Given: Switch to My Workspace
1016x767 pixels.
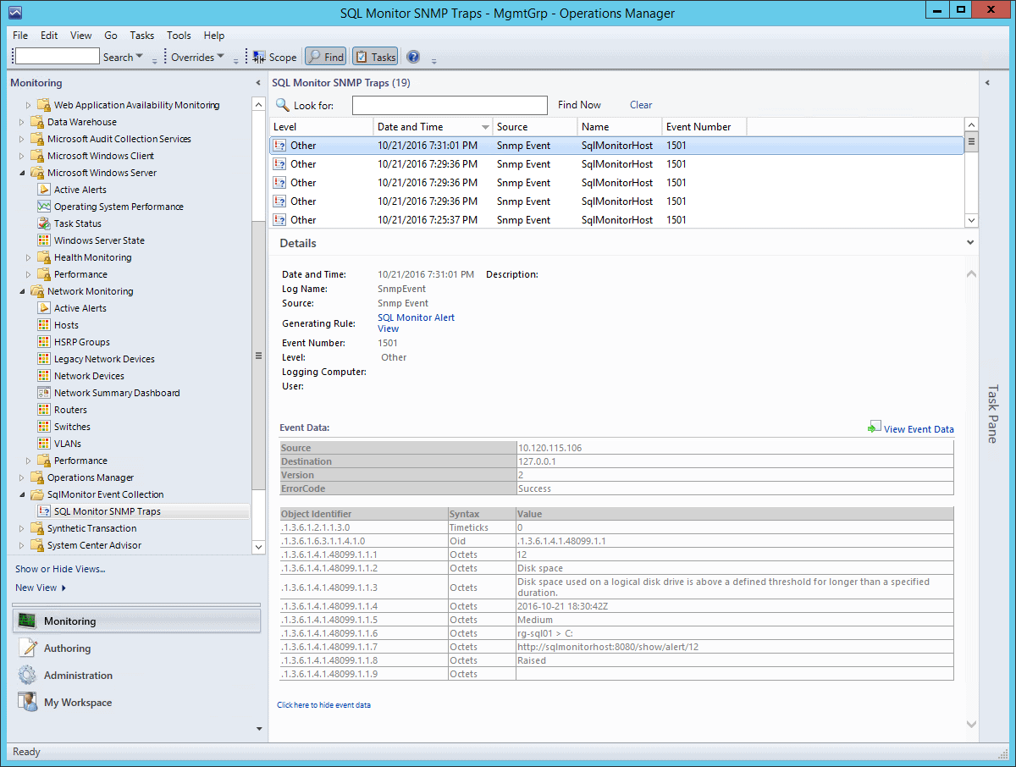Looking at the screenshot, I should pyautogui.click(x=76, y=703).
